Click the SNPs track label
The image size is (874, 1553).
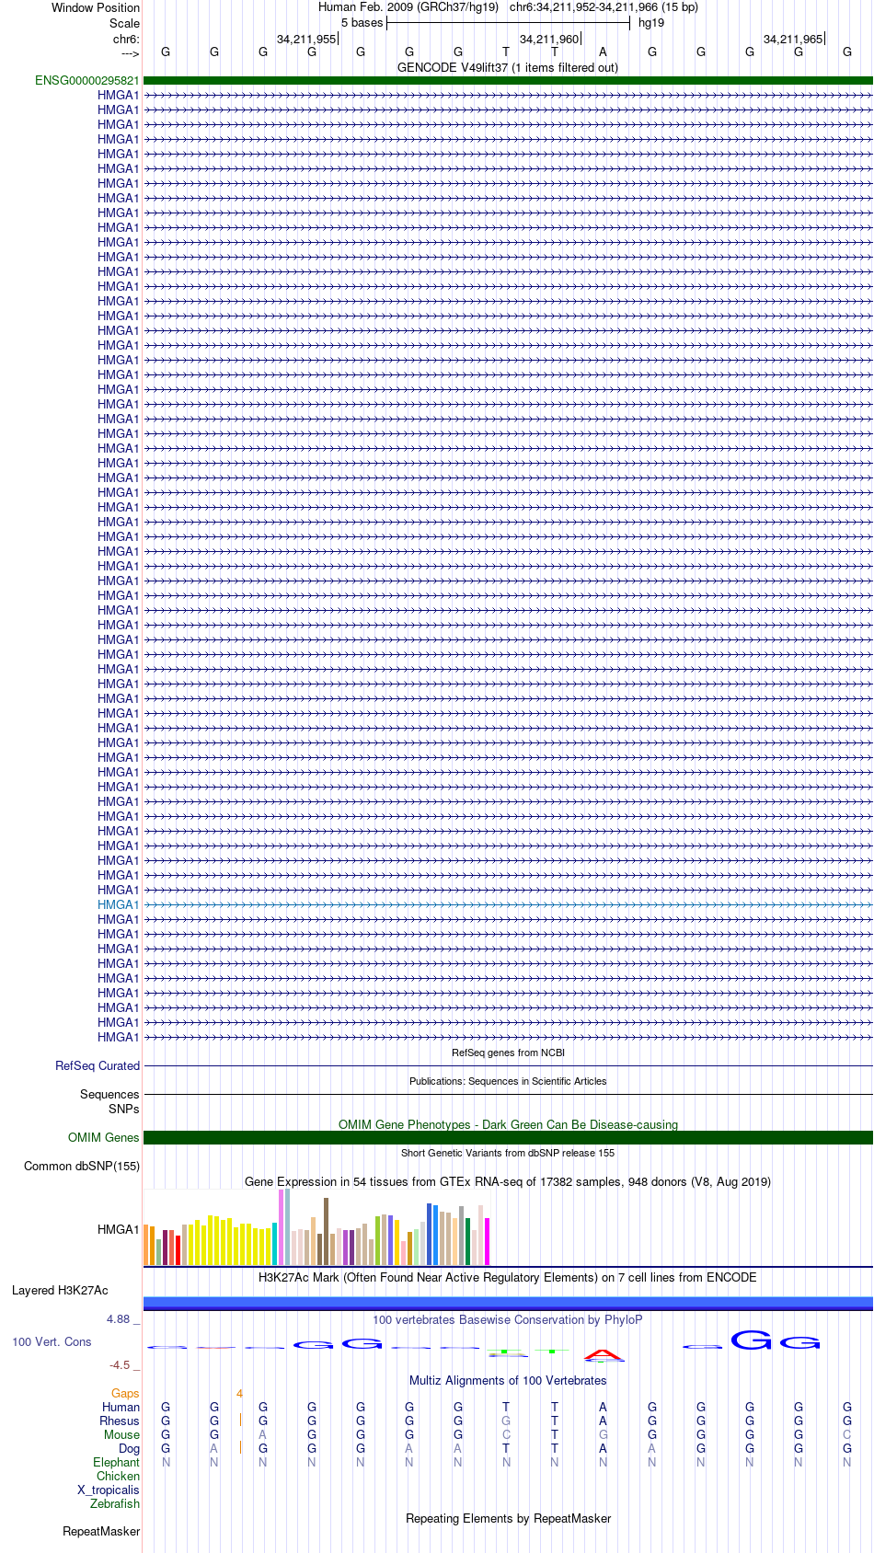tap(123, 1109)
